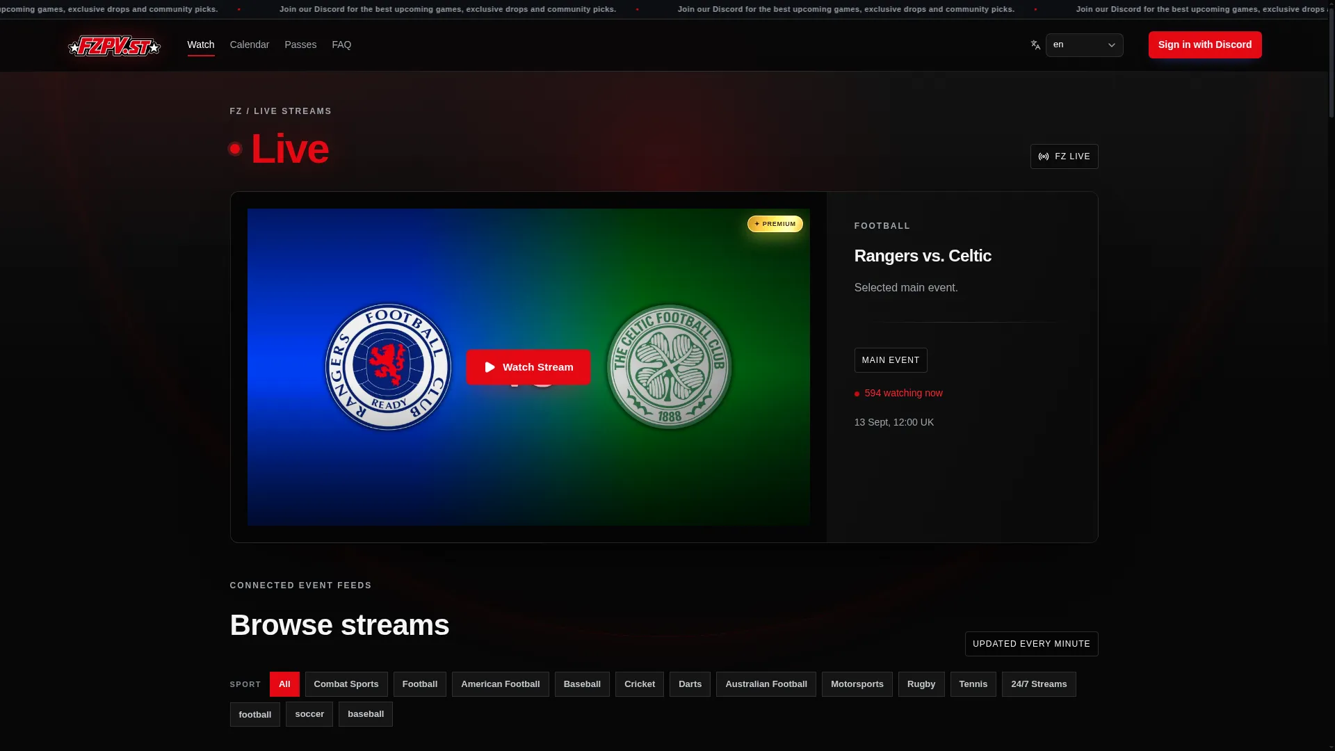Image resolution: width=1335 pixels, height=751 pixels.
Task: Click the FZ LIVE badge button
Action: coord(1065,156)
